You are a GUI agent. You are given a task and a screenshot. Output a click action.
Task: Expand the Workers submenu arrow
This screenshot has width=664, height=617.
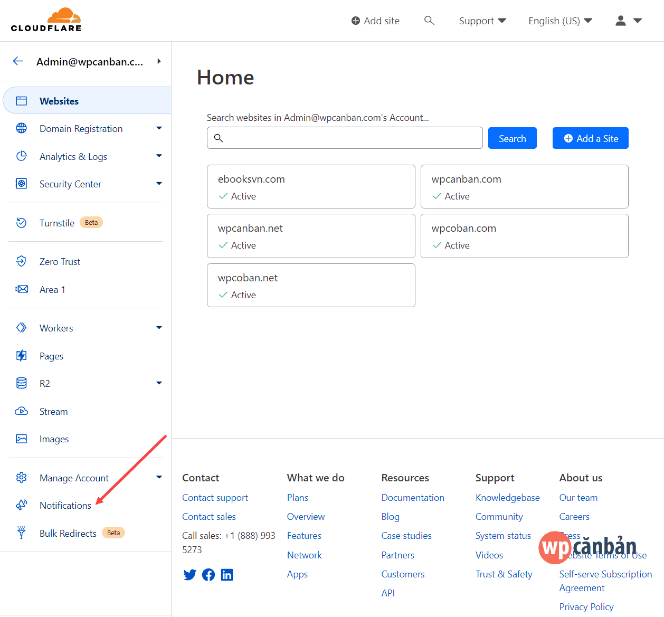[159, 328]
